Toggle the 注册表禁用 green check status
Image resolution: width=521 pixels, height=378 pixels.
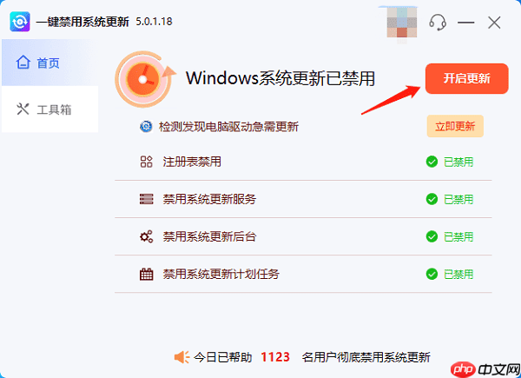tap(450, 162)
